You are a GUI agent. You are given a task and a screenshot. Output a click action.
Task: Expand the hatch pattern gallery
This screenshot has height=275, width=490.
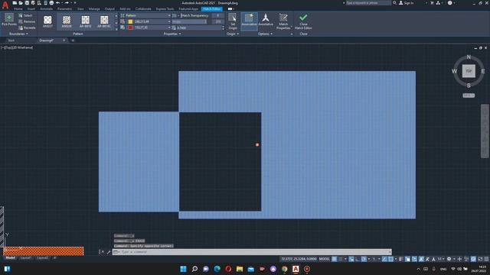pos(116,29)
